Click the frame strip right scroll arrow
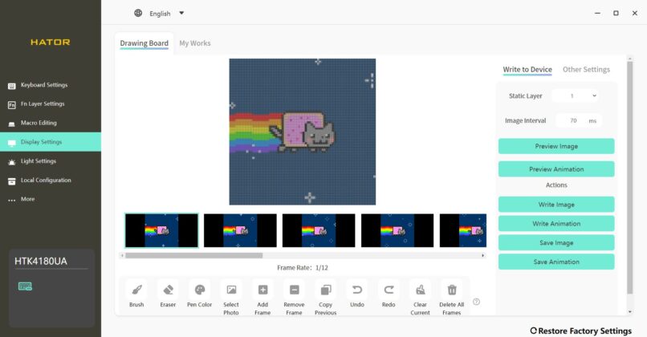Viewport: 647px width, 337px height. pyautogui.click(x=482, y=256)
